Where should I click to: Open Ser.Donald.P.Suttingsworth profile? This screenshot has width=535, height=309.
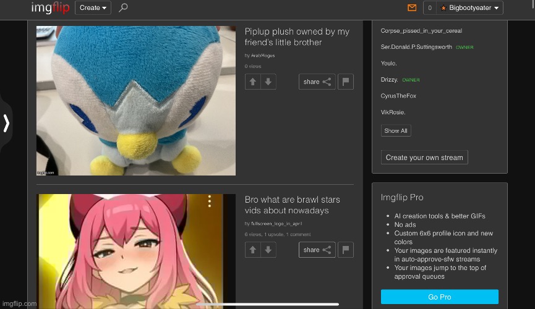click(416, 47)
